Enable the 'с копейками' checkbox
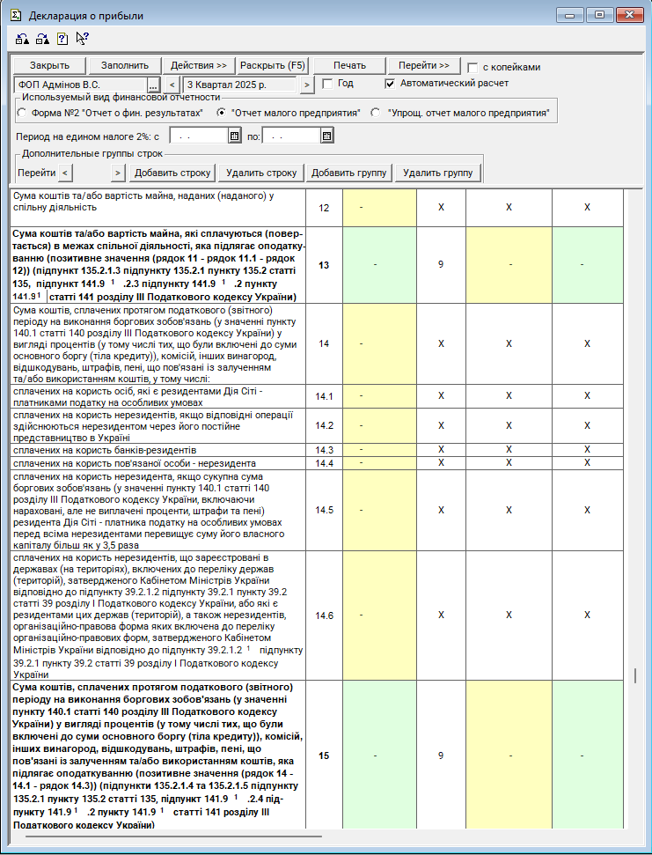The image size is (652, 855). pos(473,68)
